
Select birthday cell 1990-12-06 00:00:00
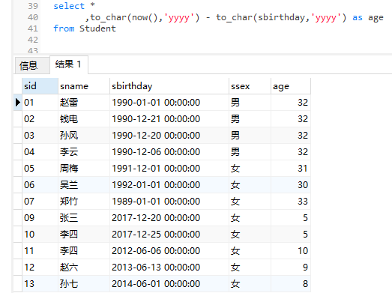coord(169,152)
